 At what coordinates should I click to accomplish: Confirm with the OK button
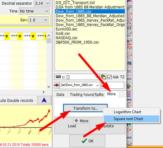pyautogui.click(x=87, y=141)
